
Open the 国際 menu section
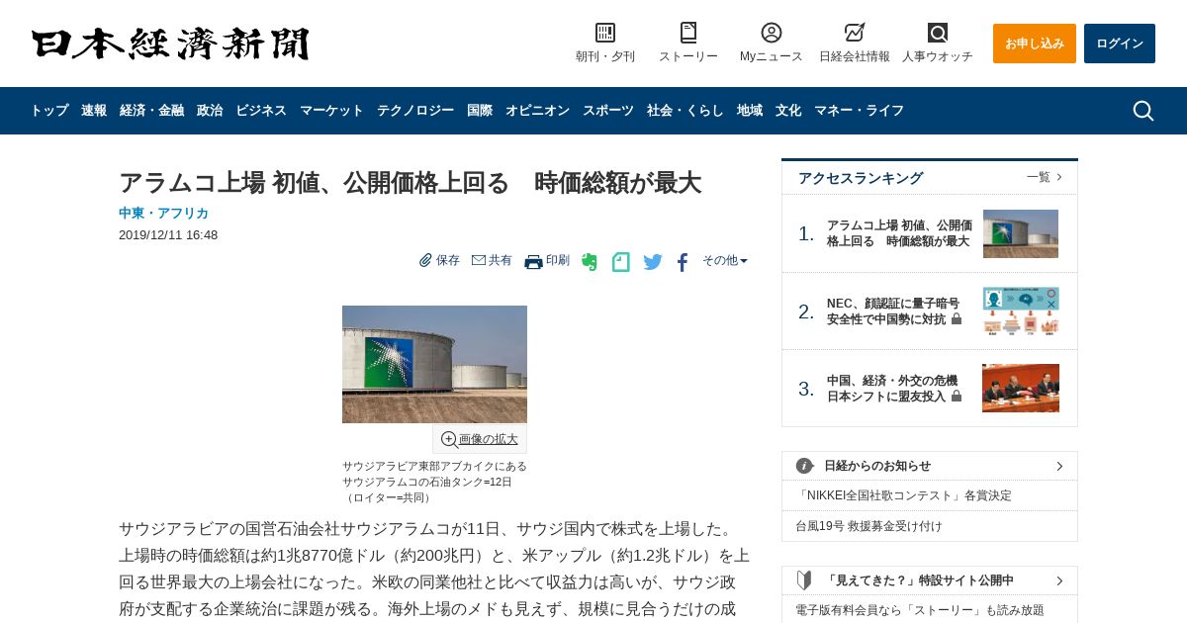480,111
